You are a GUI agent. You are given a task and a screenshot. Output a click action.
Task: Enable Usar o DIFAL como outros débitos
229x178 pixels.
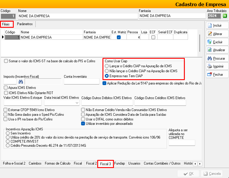pyautogui.click(x=83, y=119)
